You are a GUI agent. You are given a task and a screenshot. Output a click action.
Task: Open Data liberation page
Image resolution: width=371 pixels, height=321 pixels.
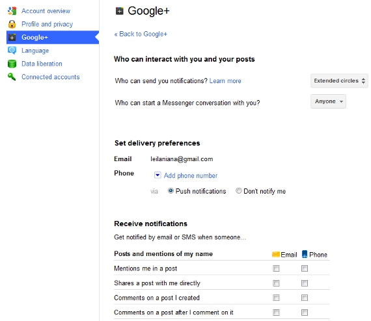click(x=42, y=64)
